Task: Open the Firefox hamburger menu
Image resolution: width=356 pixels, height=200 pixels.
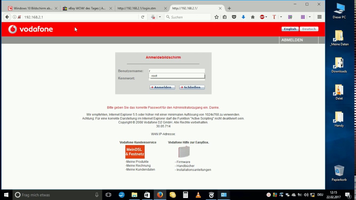Action: click(x=320, y=17)
